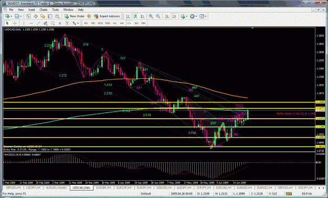Click the Zoom In magnifier icon

pos(151,16)
